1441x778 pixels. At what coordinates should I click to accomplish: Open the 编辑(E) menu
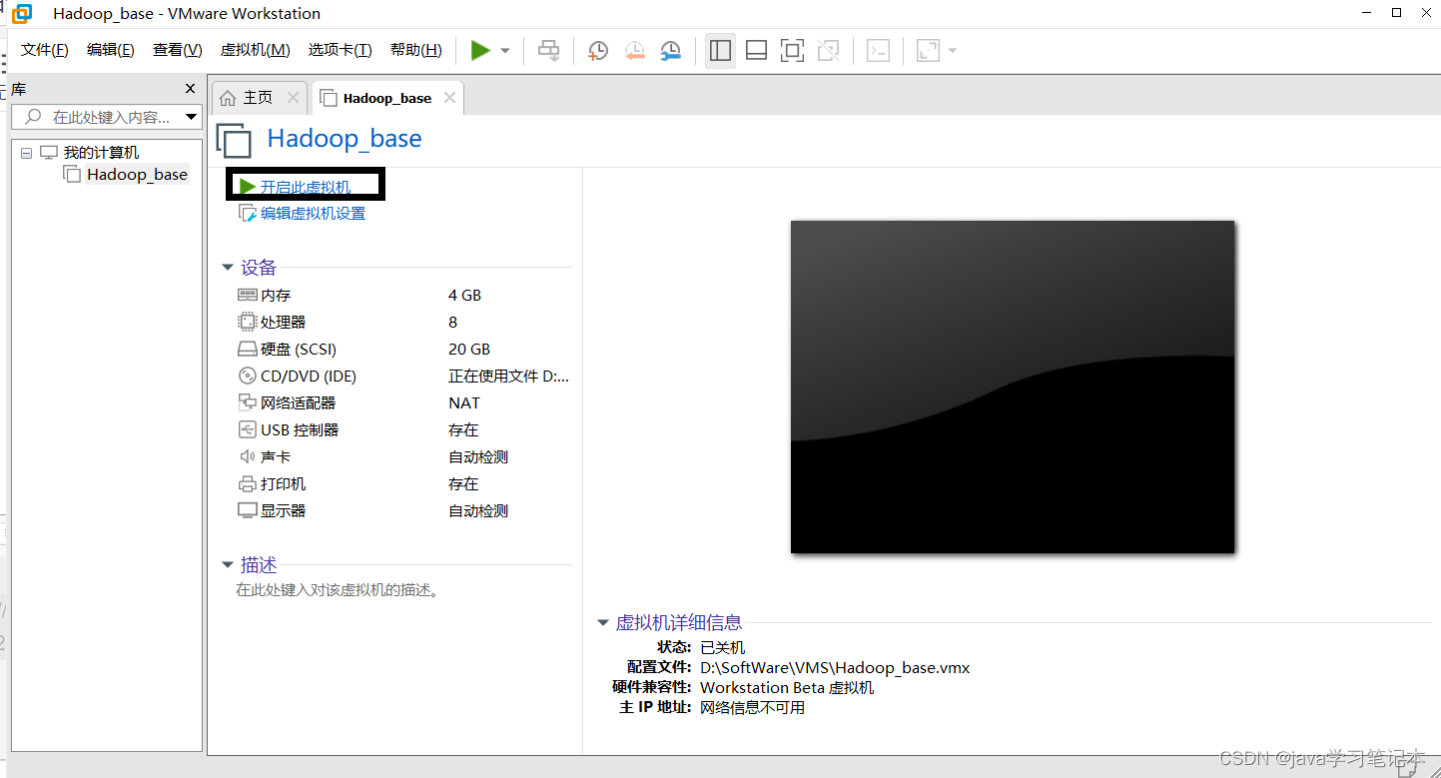(x=111, y=50)
